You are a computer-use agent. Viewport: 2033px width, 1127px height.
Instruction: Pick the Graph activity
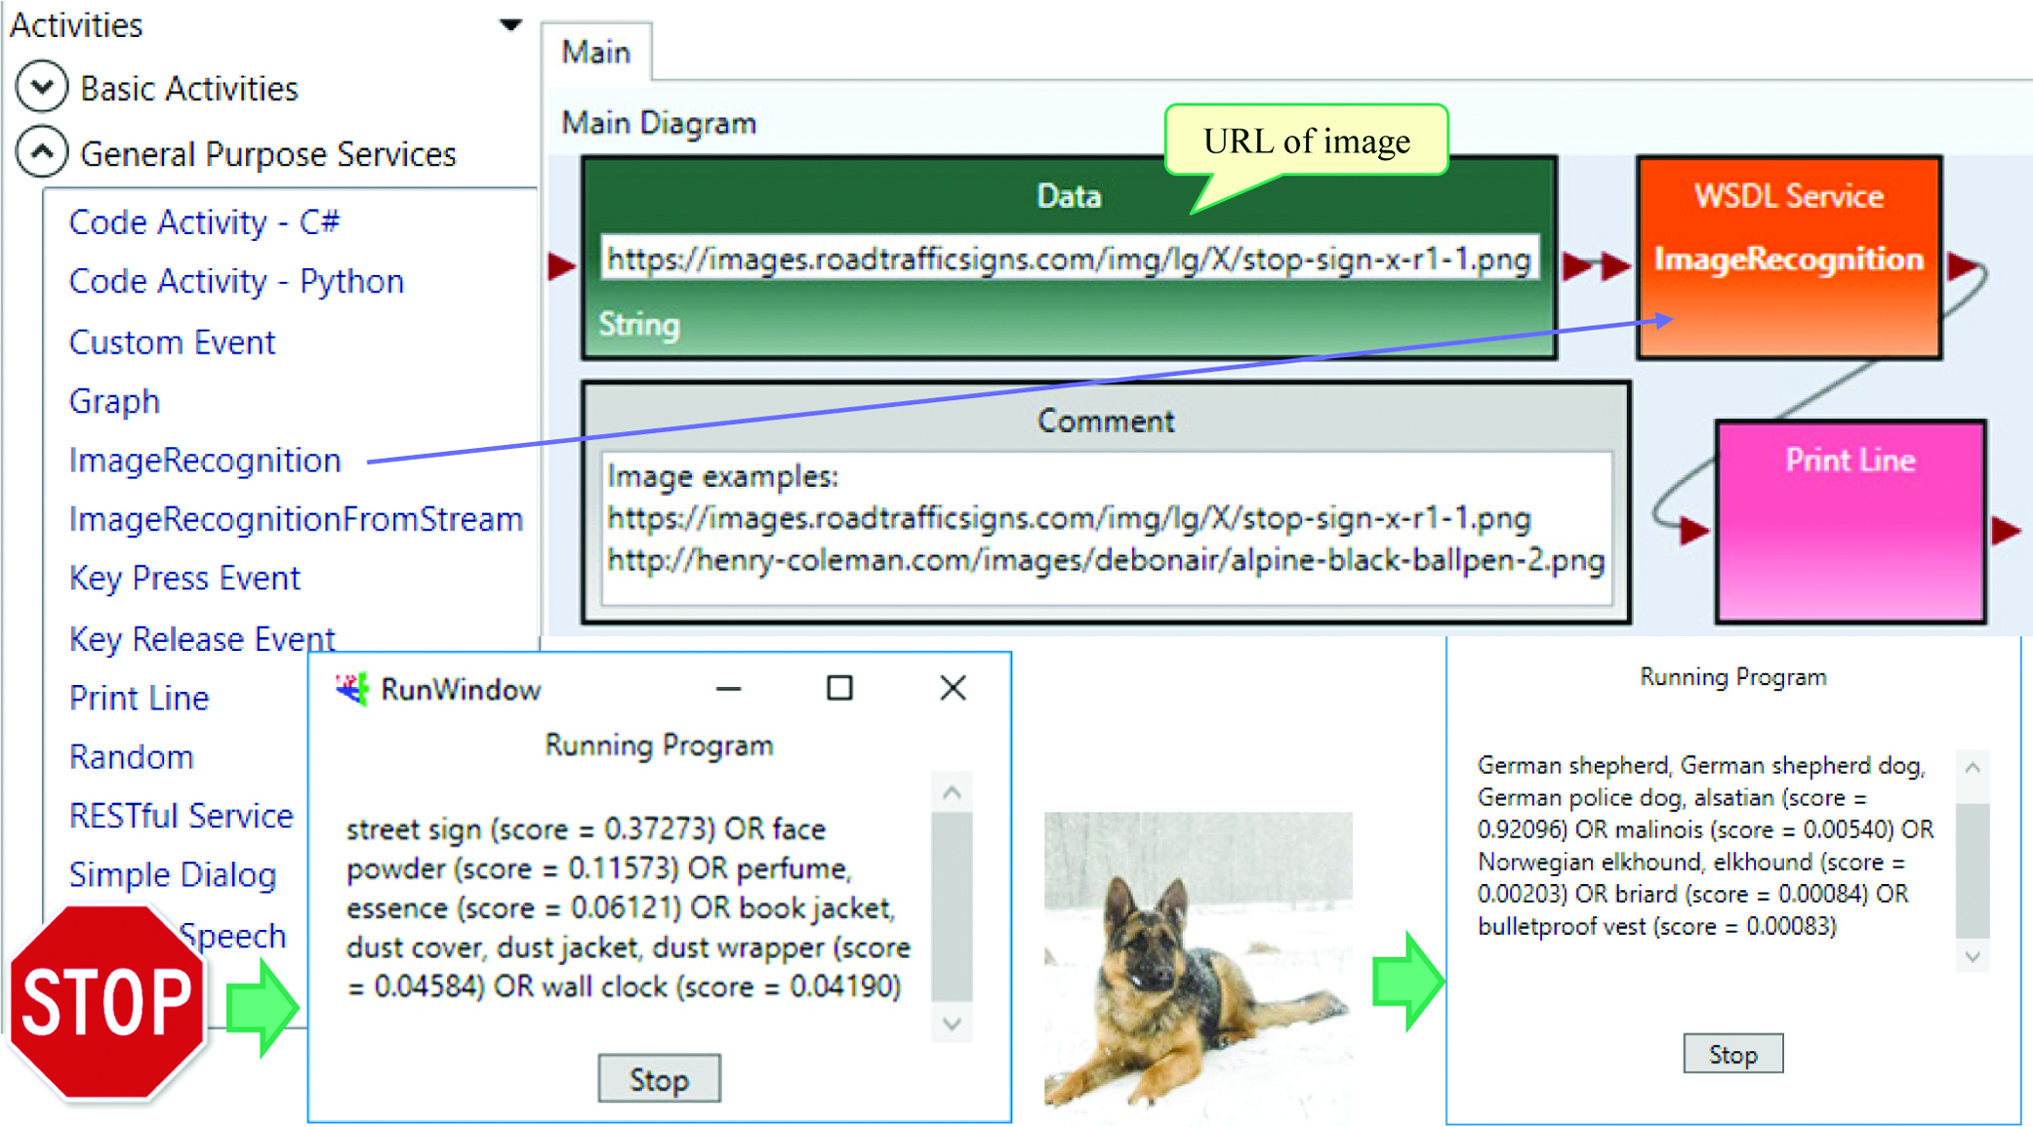(114, 402)
